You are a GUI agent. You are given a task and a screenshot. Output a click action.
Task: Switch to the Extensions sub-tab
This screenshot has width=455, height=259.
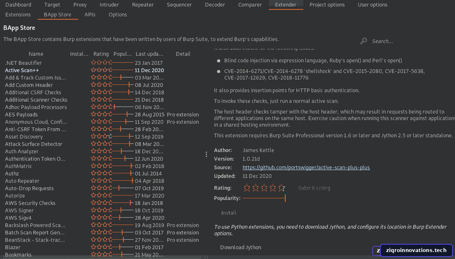(18, 14)
